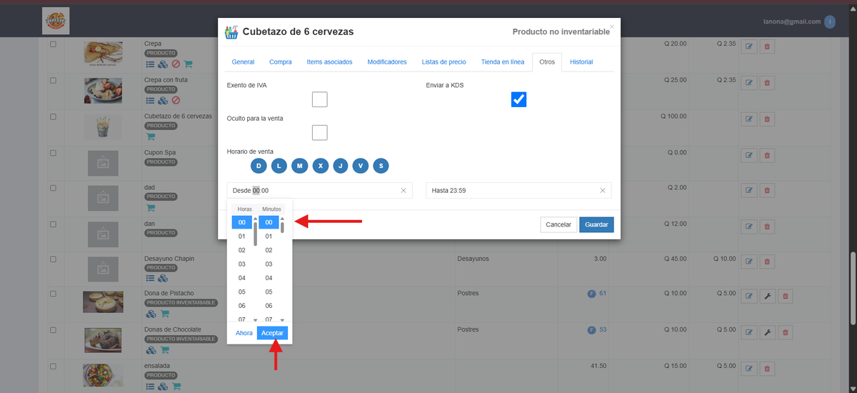Toggle the Exento de IVA checkbox
The height and width of the screenshot is (393, 857).
[320, 99]
